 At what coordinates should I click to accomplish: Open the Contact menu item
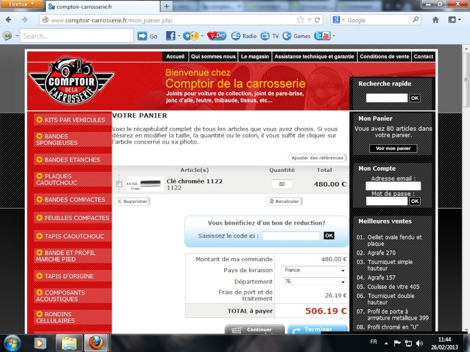423,56
